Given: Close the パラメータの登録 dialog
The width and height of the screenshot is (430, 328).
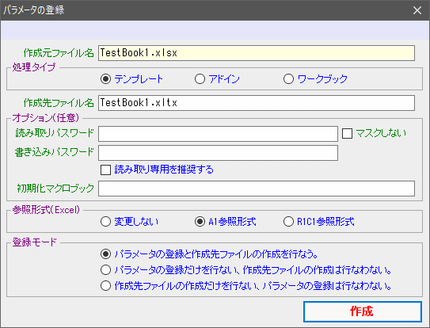Looking at the screenshot, I should coord(417,10).
